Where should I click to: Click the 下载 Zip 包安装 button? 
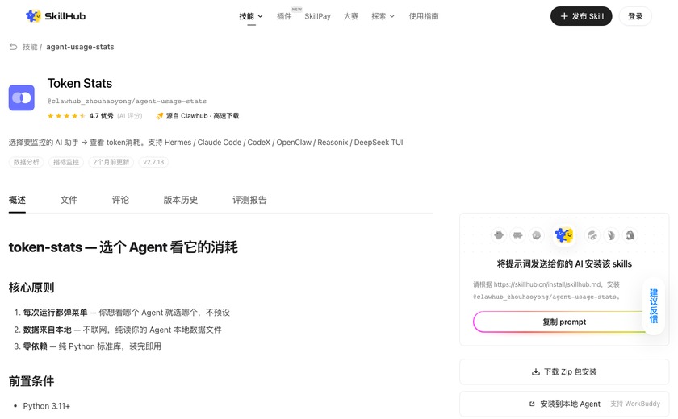[564, 371]
